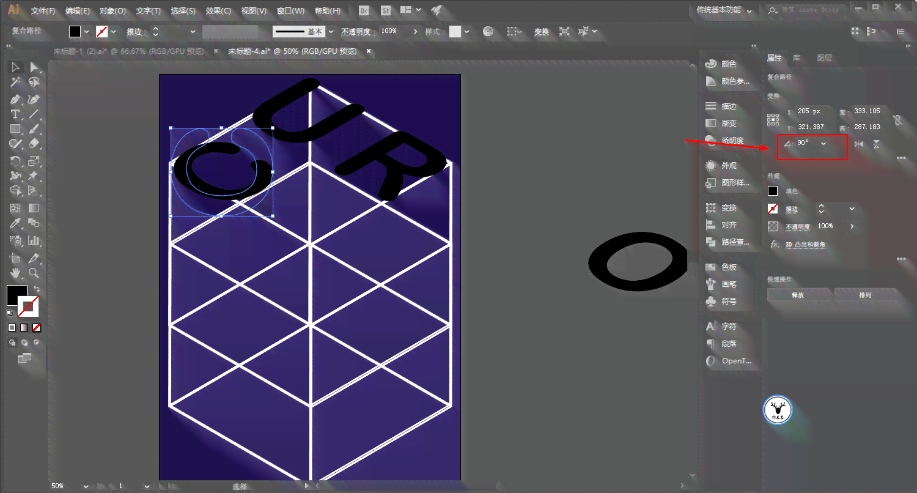Select the Mesh tool
Screen dimensions: 917x493
(x=16, y=209)
